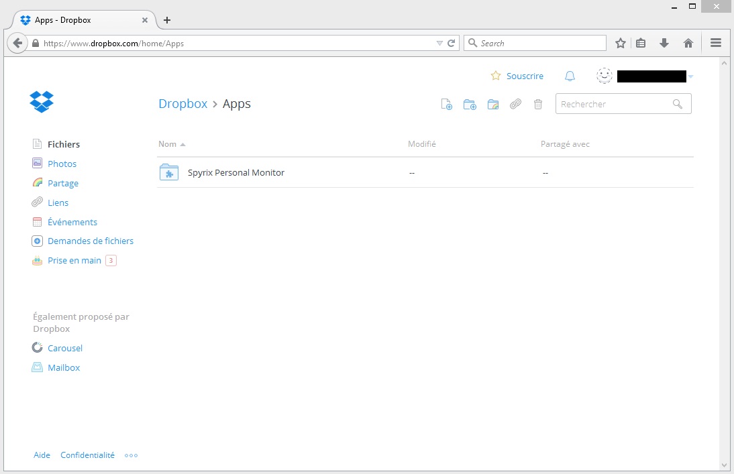
Task: Click the new shared folder icon
Action: point(493,105)
